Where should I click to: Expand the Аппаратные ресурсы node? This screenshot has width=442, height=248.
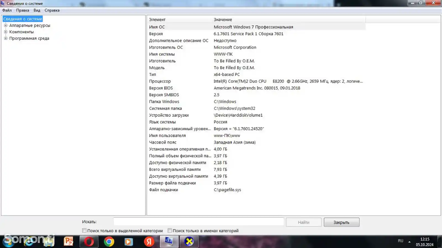pos(6,25)
